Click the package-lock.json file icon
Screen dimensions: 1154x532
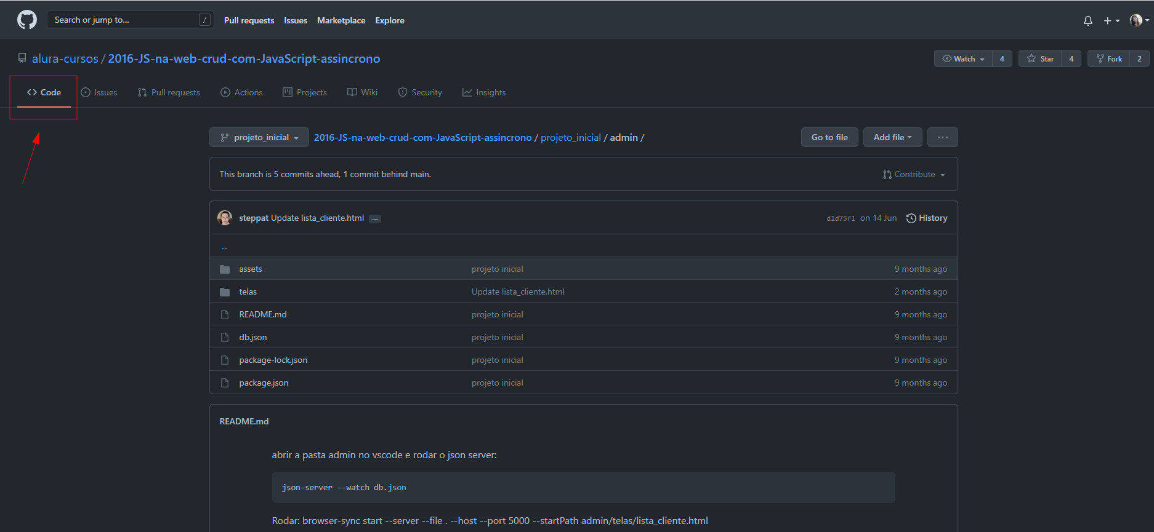click(225, 360)
